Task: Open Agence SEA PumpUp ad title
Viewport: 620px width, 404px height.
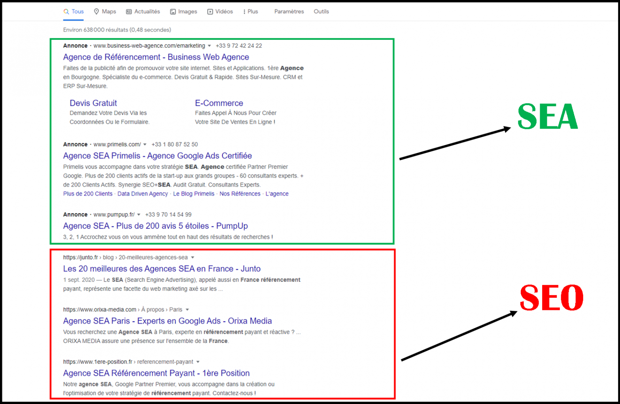Action: click(x=155, y=226)
